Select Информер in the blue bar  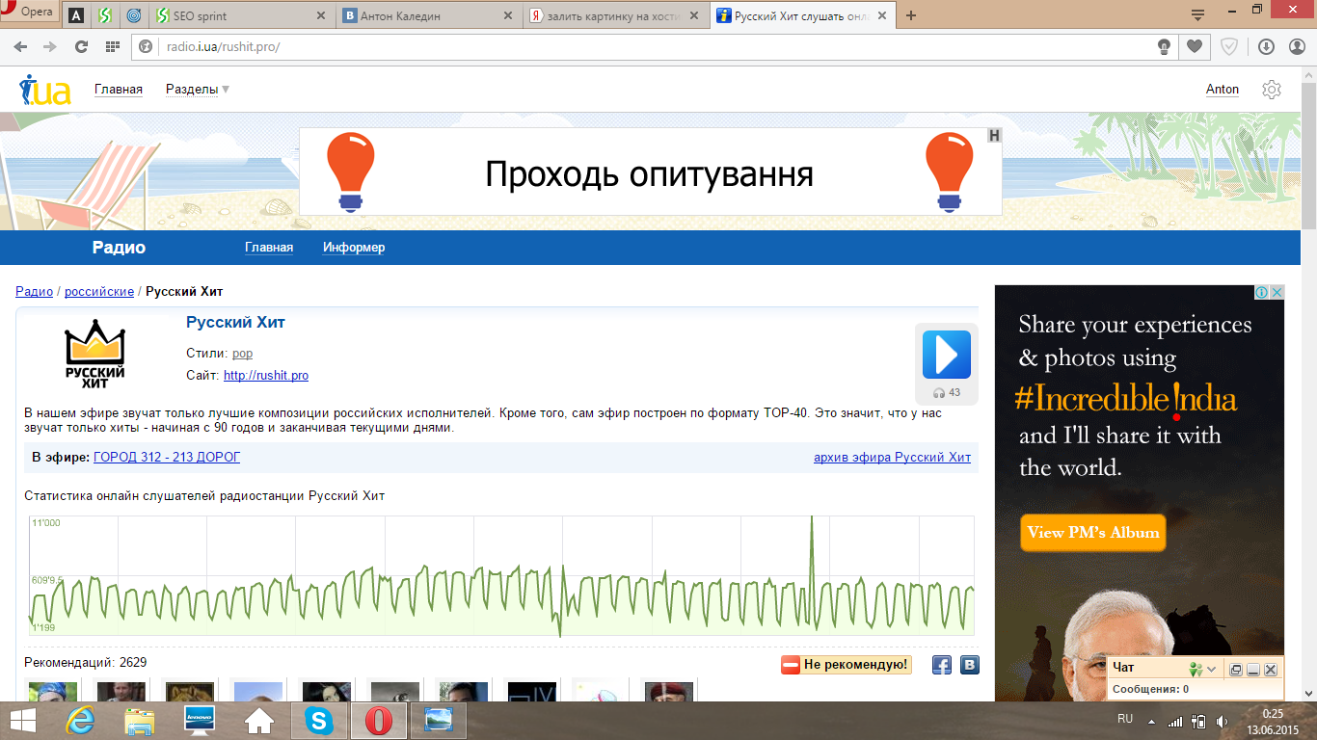pos(354,248)
